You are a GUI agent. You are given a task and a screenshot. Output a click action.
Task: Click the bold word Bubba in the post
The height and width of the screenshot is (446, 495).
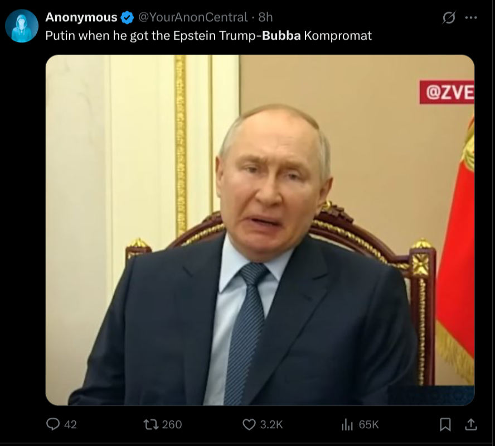(282, 36)
